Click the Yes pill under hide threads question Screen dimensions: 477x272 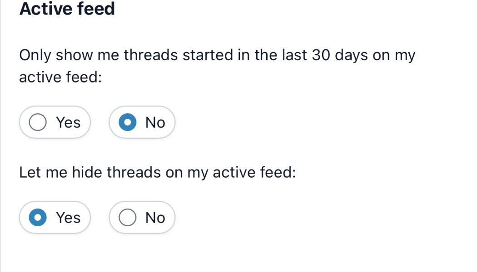[x=55, y=217]
